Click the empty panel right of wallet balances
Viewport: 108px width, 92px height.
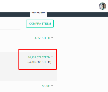tap(82, 54)
